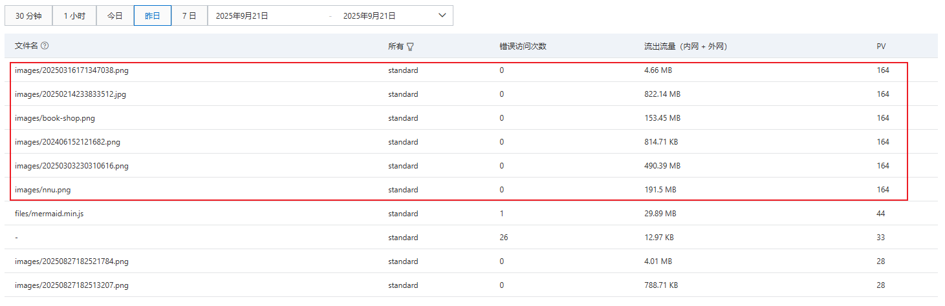Switch to the 今日 time range
The width and height of the screenshot is (945, 306).
point(115,15)
